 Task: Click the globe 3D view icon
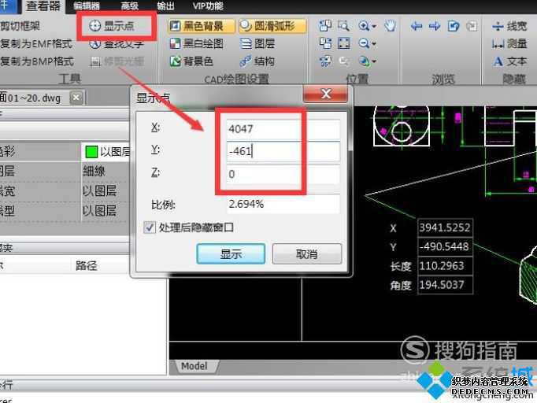pyautogui.click(x=364, y=61)
